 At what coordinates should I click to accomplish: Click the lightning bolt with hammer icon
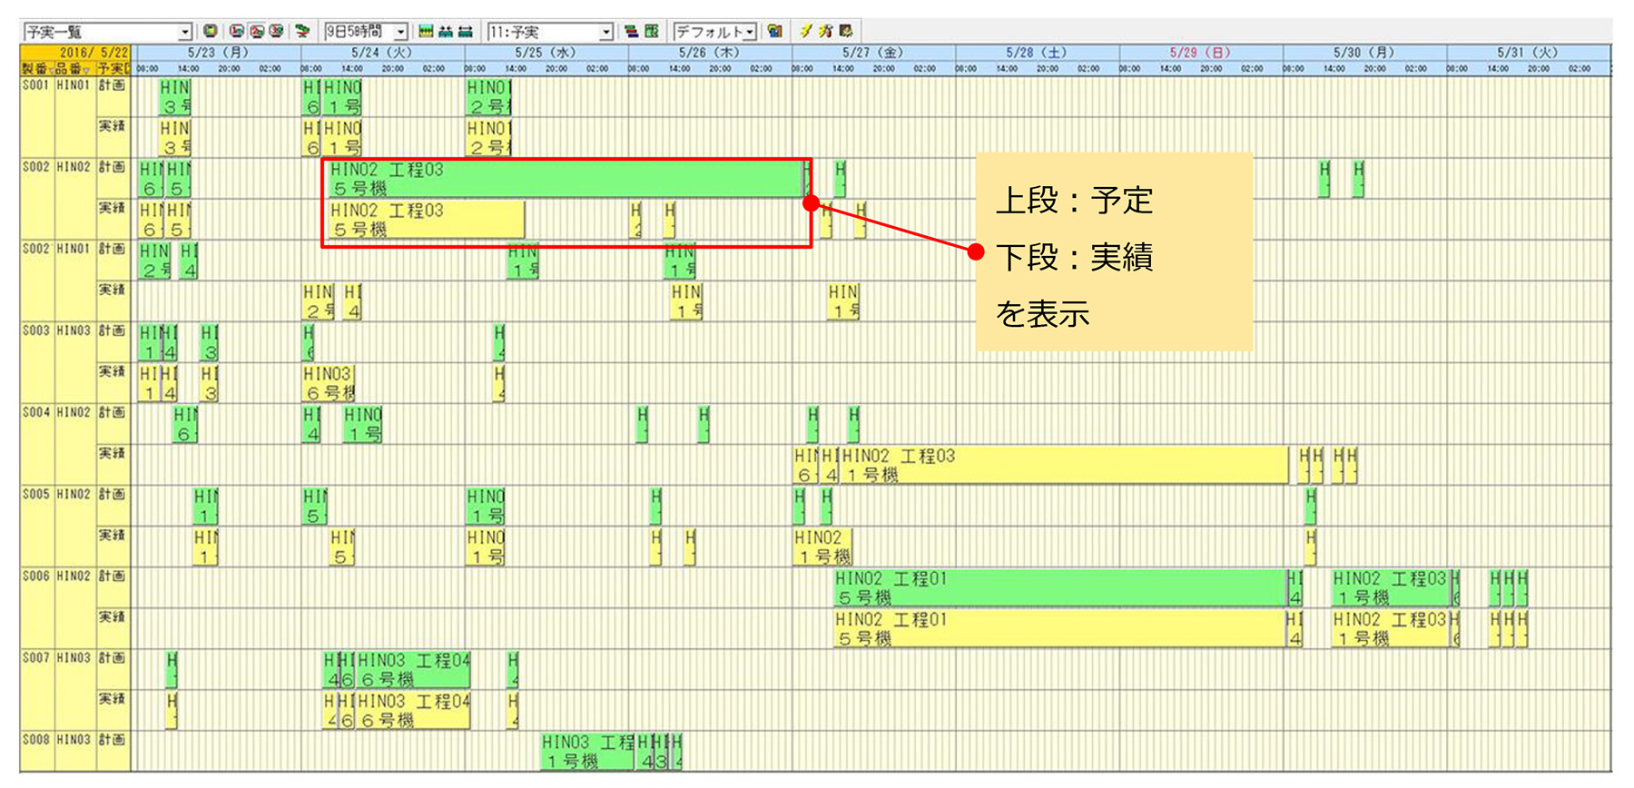pos(825,31)
